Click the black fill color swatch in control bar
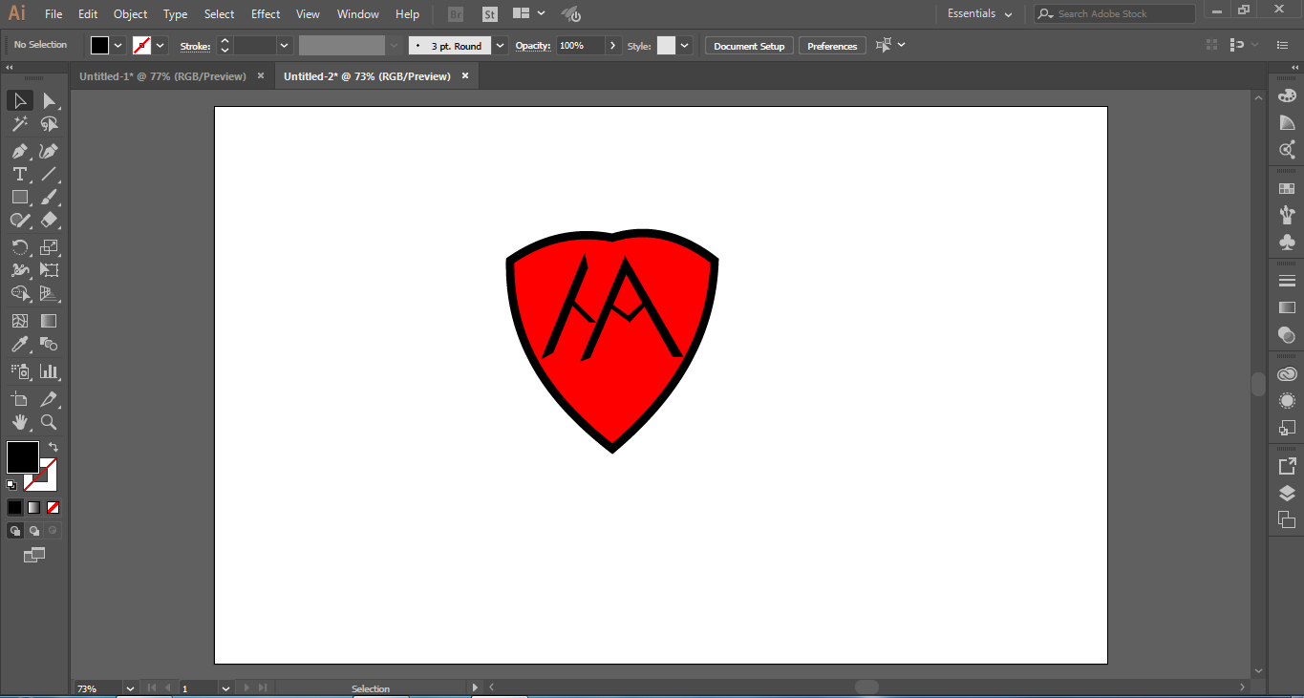This screenshot has width=1304, height=698. pos(100,46)
